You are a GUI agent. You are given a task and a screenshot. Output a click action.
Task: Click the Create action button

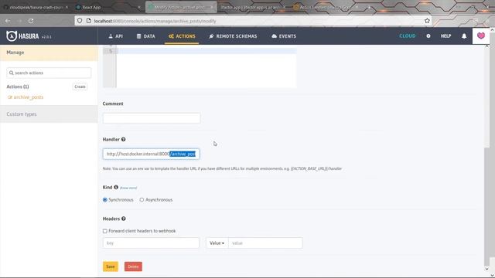click(80, 86)
